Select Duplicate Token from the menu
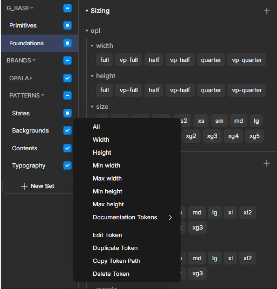This screenshot has height=289, width=277. (115, 248)
